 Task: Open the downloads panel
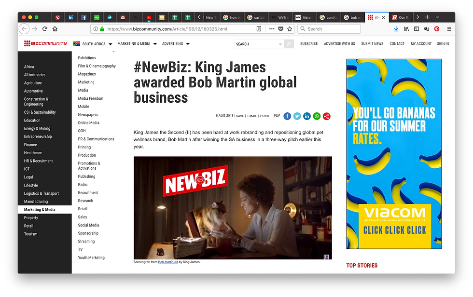pos(396,29)
